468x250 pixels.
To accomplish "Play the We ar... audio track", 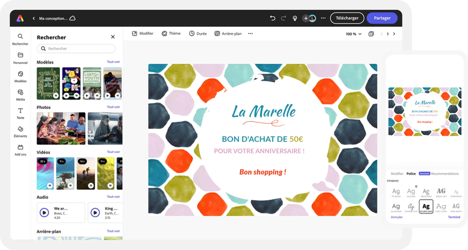I will tap(44, 213).
